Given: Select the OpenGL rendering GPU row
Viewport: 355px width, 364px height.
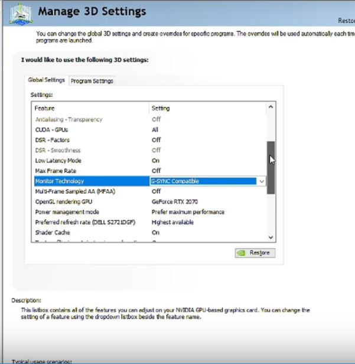Looking at the screenshot, I should pyautogui.click(x=150, y=201).
